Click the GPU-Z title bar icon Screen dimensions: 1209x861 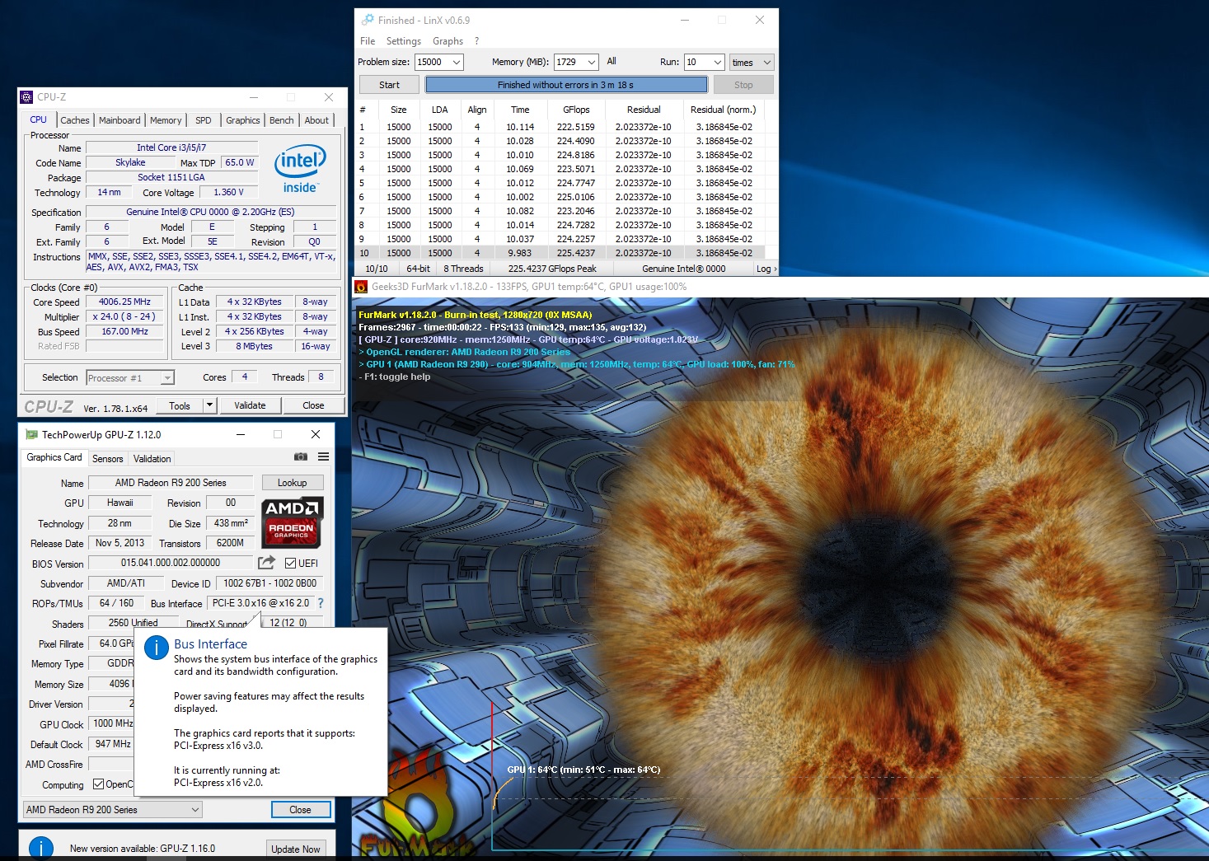31,434
